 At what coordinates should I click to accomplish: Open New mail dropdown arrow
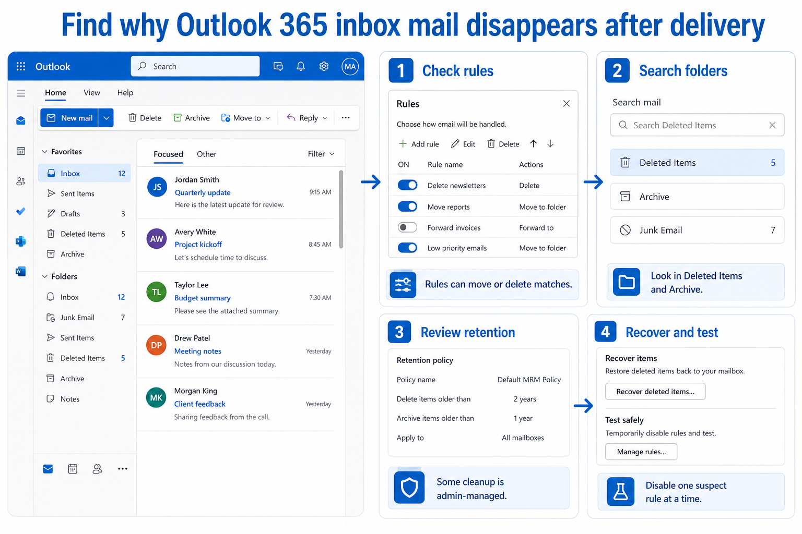point(107,118)
